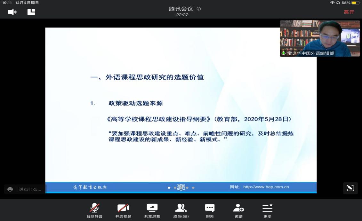The width and height of the screenshot is (362, 221).
Task: Start screen sharing (共享屏幕)
Action: click(x=152, y=210)
